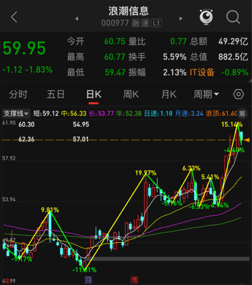Viewport: 252px width, 285px height.
Task: Tap the 57.01 price label on chart
Action: 81,139
